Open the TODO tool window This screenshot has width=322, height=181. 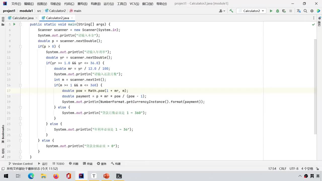tap(58, 164)
